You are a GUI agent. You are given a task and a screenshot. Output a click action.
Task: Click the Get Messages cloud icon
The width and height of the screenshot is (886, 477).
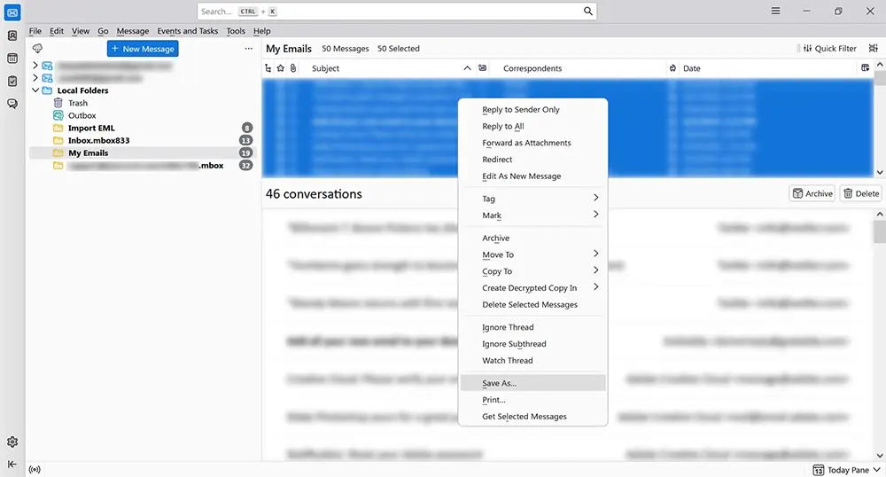click(37, 49)
